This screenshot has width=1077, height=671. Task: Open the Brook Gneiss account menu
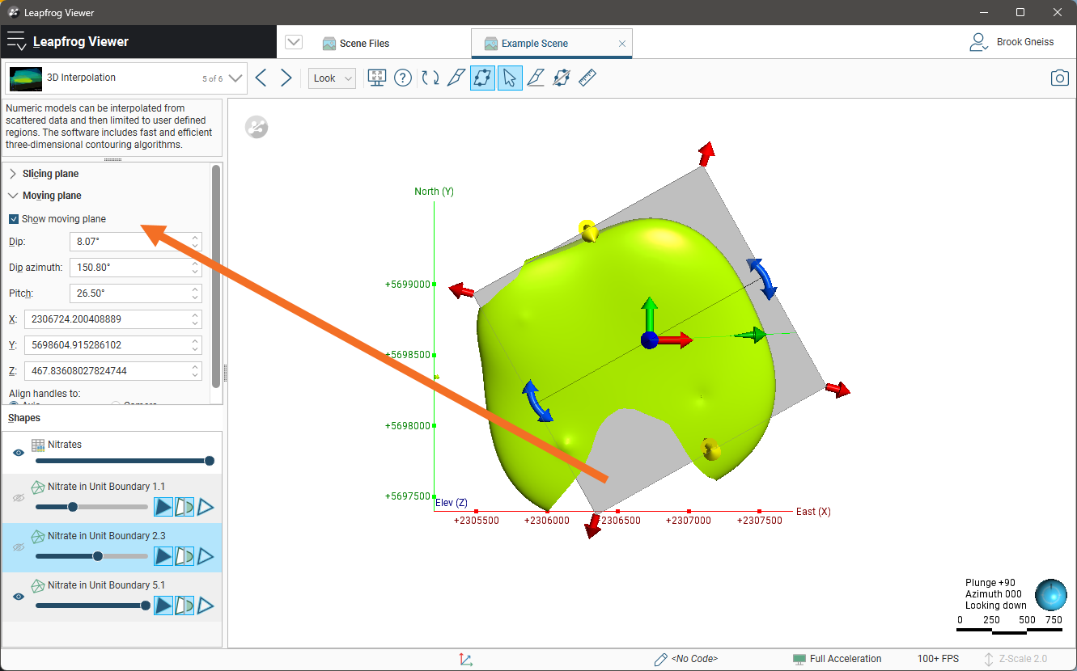tap(1025, 42)
